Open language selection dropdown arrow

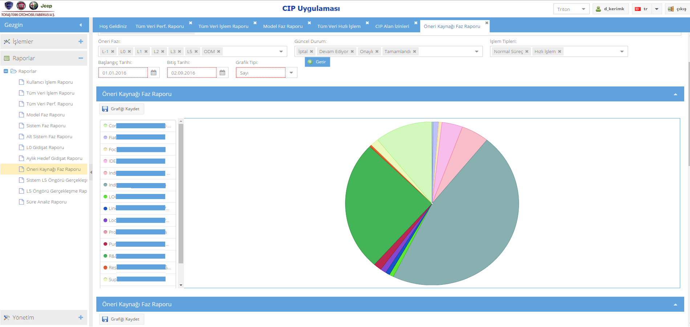tap(657, 9)
